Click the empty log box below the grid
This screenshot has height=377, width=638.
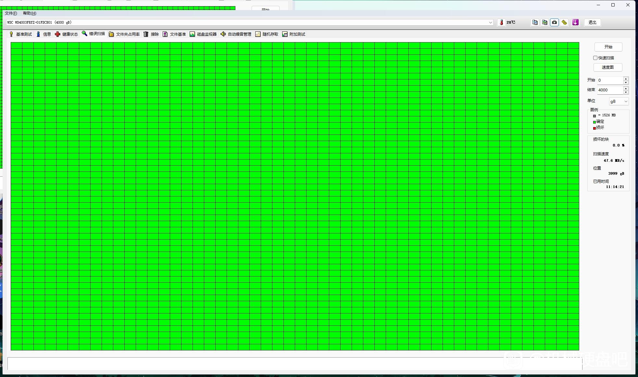295,364
